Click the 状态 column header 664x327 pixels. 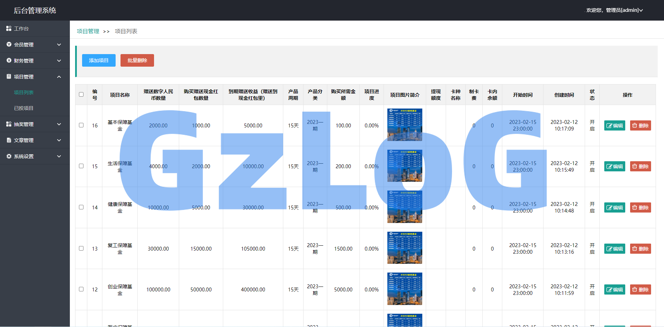[592, 95]
